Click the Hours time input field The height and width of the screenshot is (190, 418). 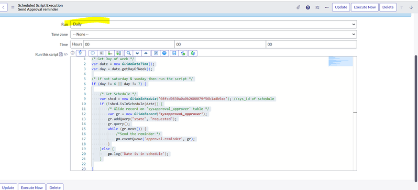click(129, 44)
